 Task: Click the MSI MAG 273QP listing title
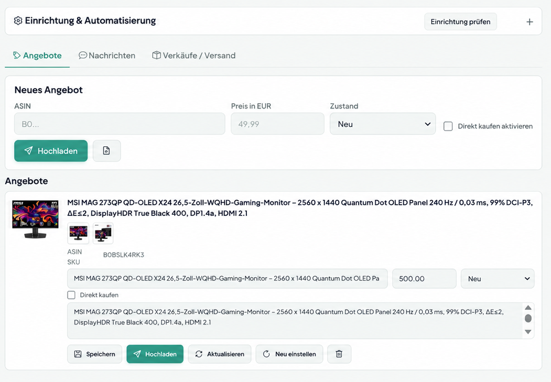[300, 208]
